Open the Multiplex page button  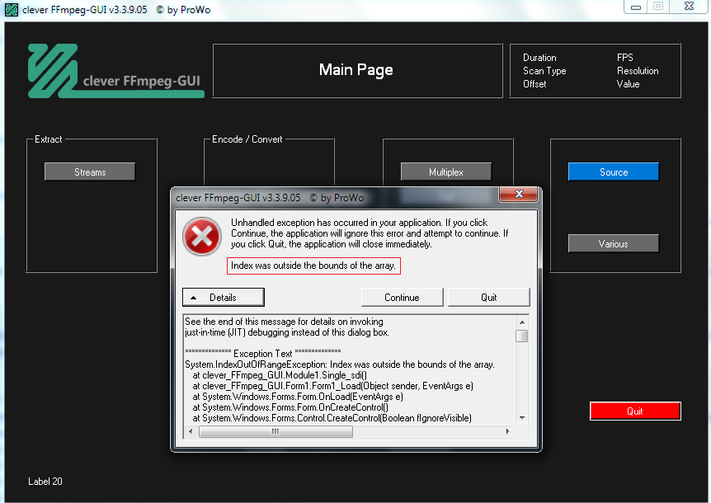(445, 172)
